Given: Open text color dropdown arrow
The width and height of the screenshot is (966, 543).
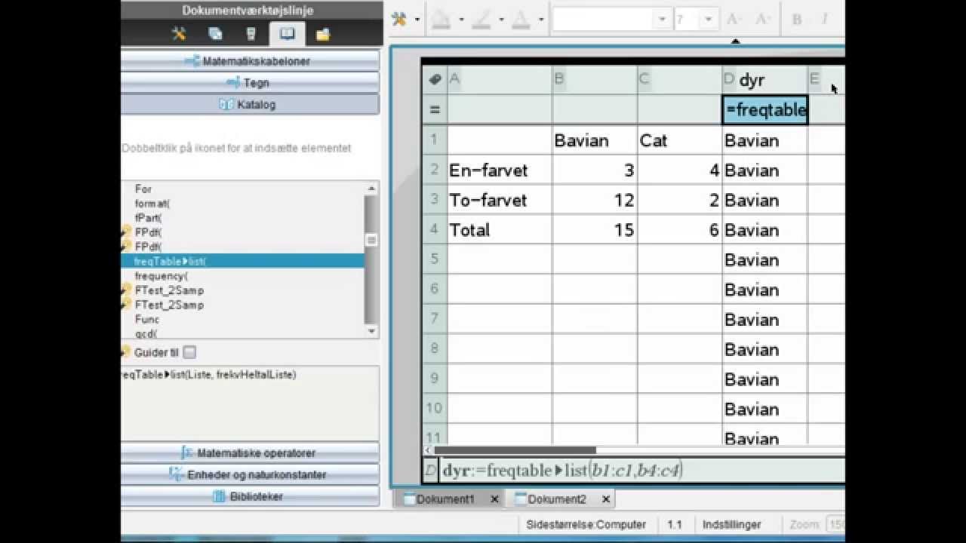Looking at the screenshot, I should (541, 20).
